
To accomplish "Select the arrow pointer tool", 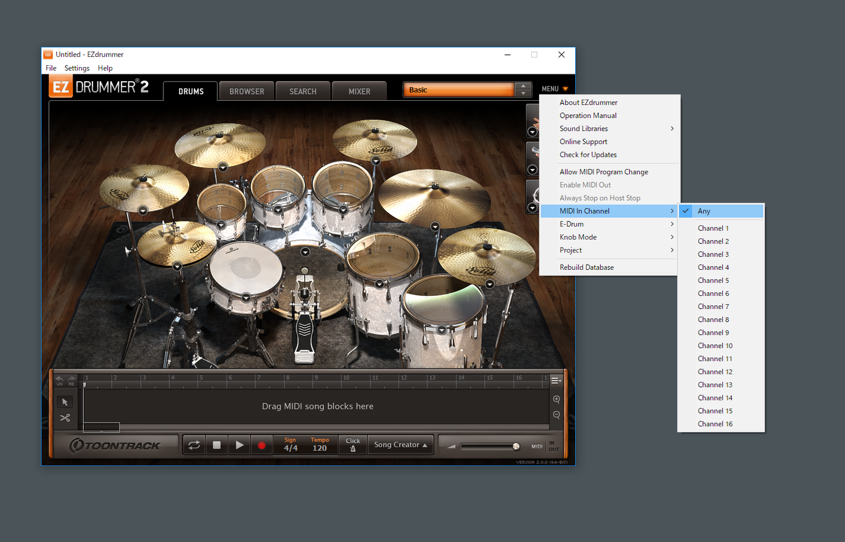I will (x=65, y=402).
